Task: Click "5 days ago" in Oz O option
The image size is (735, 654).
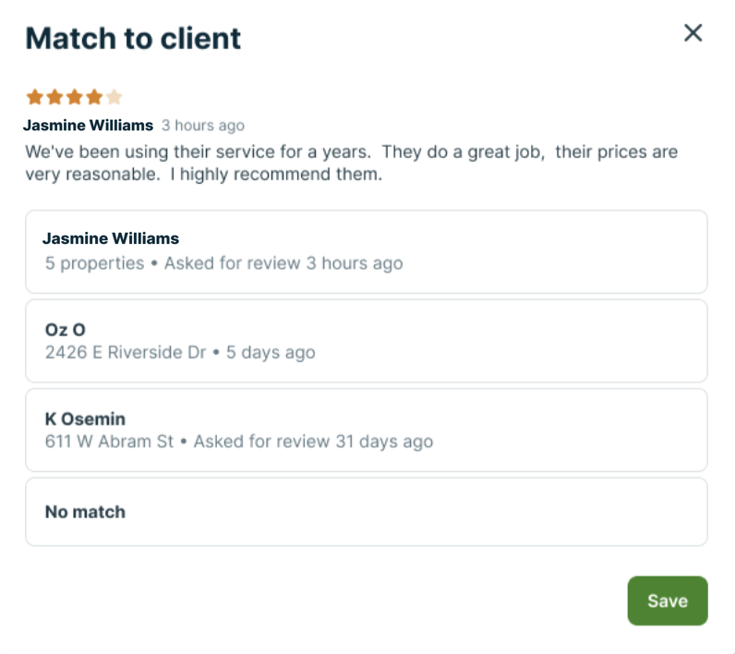Action: tap(269, 352)
